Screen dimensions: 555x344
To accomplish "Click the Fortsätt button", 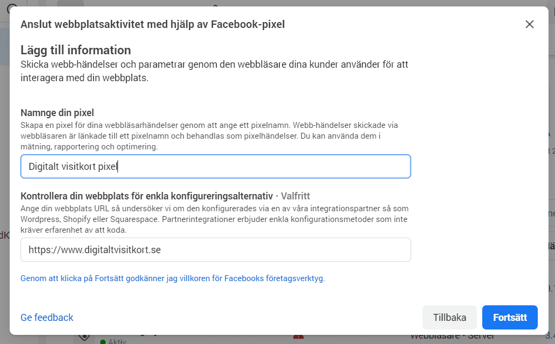I will pyautogui.click(x=510, y=317).
